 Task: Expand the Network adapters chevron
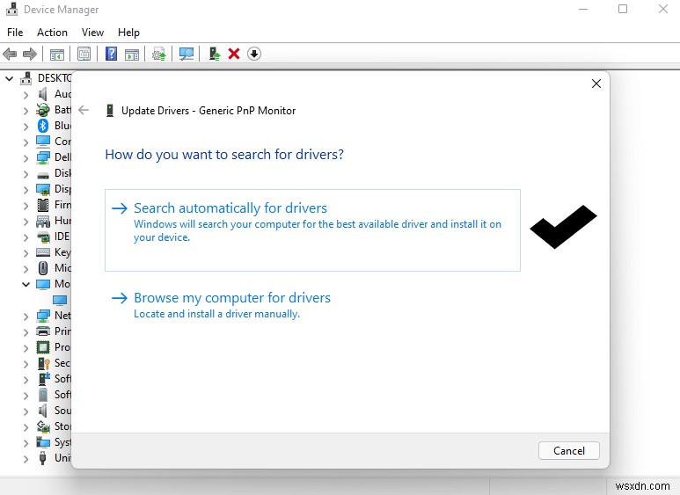26,316
